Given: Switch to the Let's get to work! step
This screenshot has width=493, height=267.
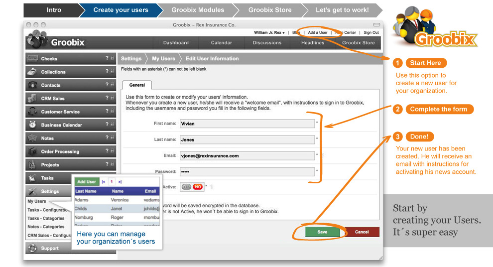Looking at the screenshot, I should pos(342,10).
